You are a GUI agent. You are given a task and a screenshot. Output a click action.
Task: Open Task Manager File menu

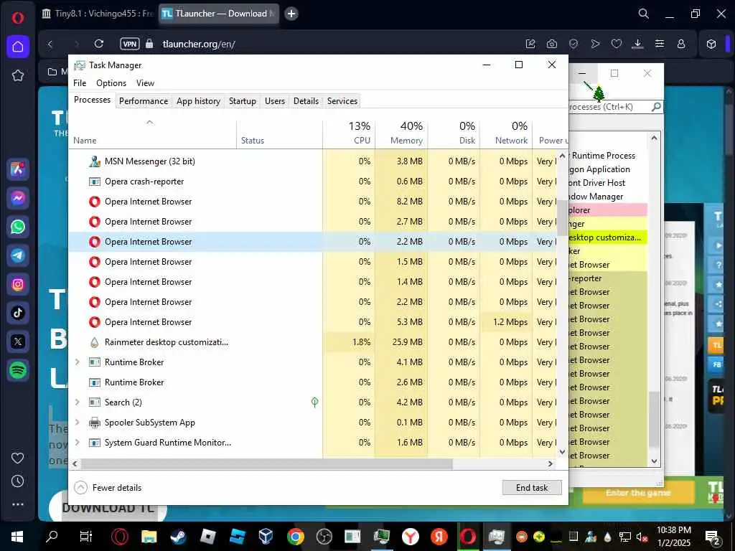(x=80, y=83)
